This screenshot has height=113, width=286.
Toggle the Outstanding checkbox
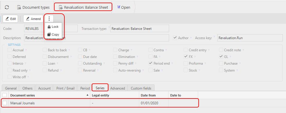click(80, 63)
